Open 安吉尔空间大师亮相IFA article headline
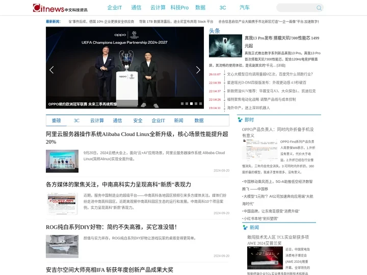Image resolution: width=367 pixels, height=275 pixels. coord(110,269)
